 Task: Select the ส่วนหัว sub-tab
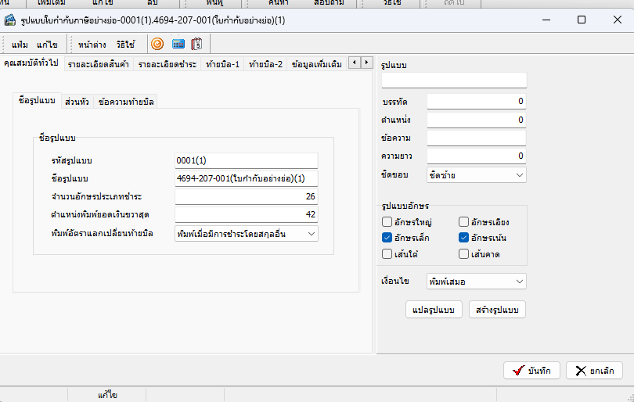point(77,102)
